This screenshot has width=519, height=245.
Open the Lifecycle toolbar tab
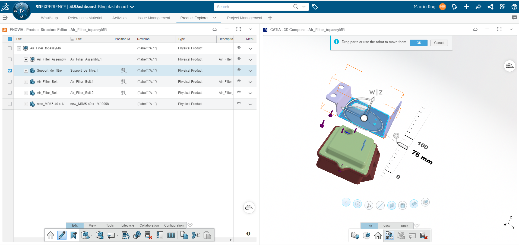[128, 225]
